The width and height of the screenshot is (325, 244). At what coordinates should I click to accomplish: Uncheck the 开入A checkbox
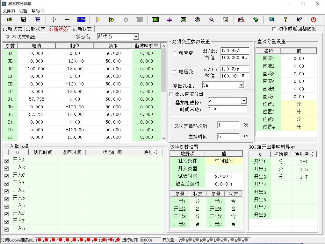pos(7,161)
